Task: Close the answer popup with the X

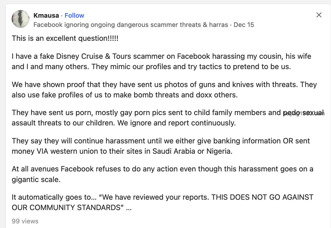Action: coord(319,15)
